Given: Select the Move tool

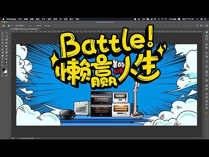Looking at the screenshot, I should 2,33.
